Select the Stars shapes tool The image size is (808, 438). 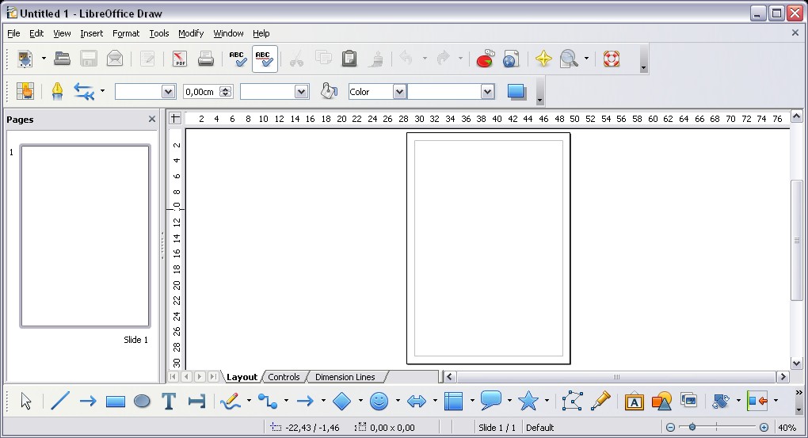pyautogui.click(x=528, y=401)
